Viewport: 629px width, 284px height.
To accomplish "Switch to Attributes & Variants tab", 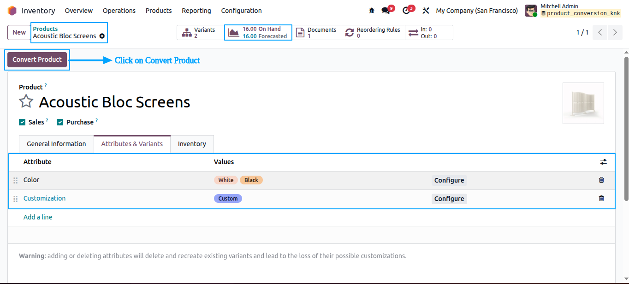I will (132, 144).
